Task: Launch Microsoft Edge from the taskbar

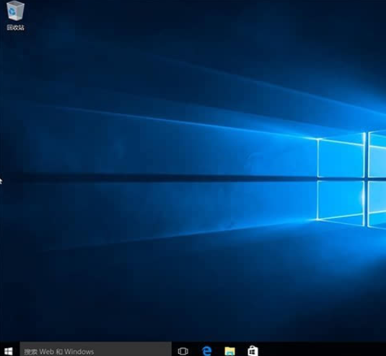Action: coord(206,350)
